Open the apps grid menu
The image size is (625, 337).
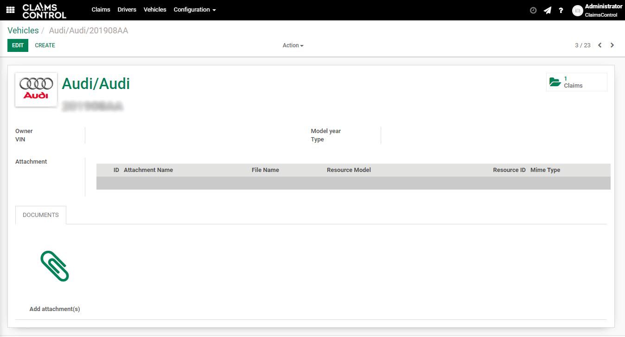point(10,10)
